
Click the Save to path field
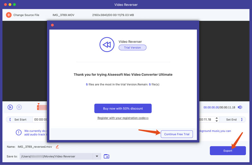(x=56, y=156)
